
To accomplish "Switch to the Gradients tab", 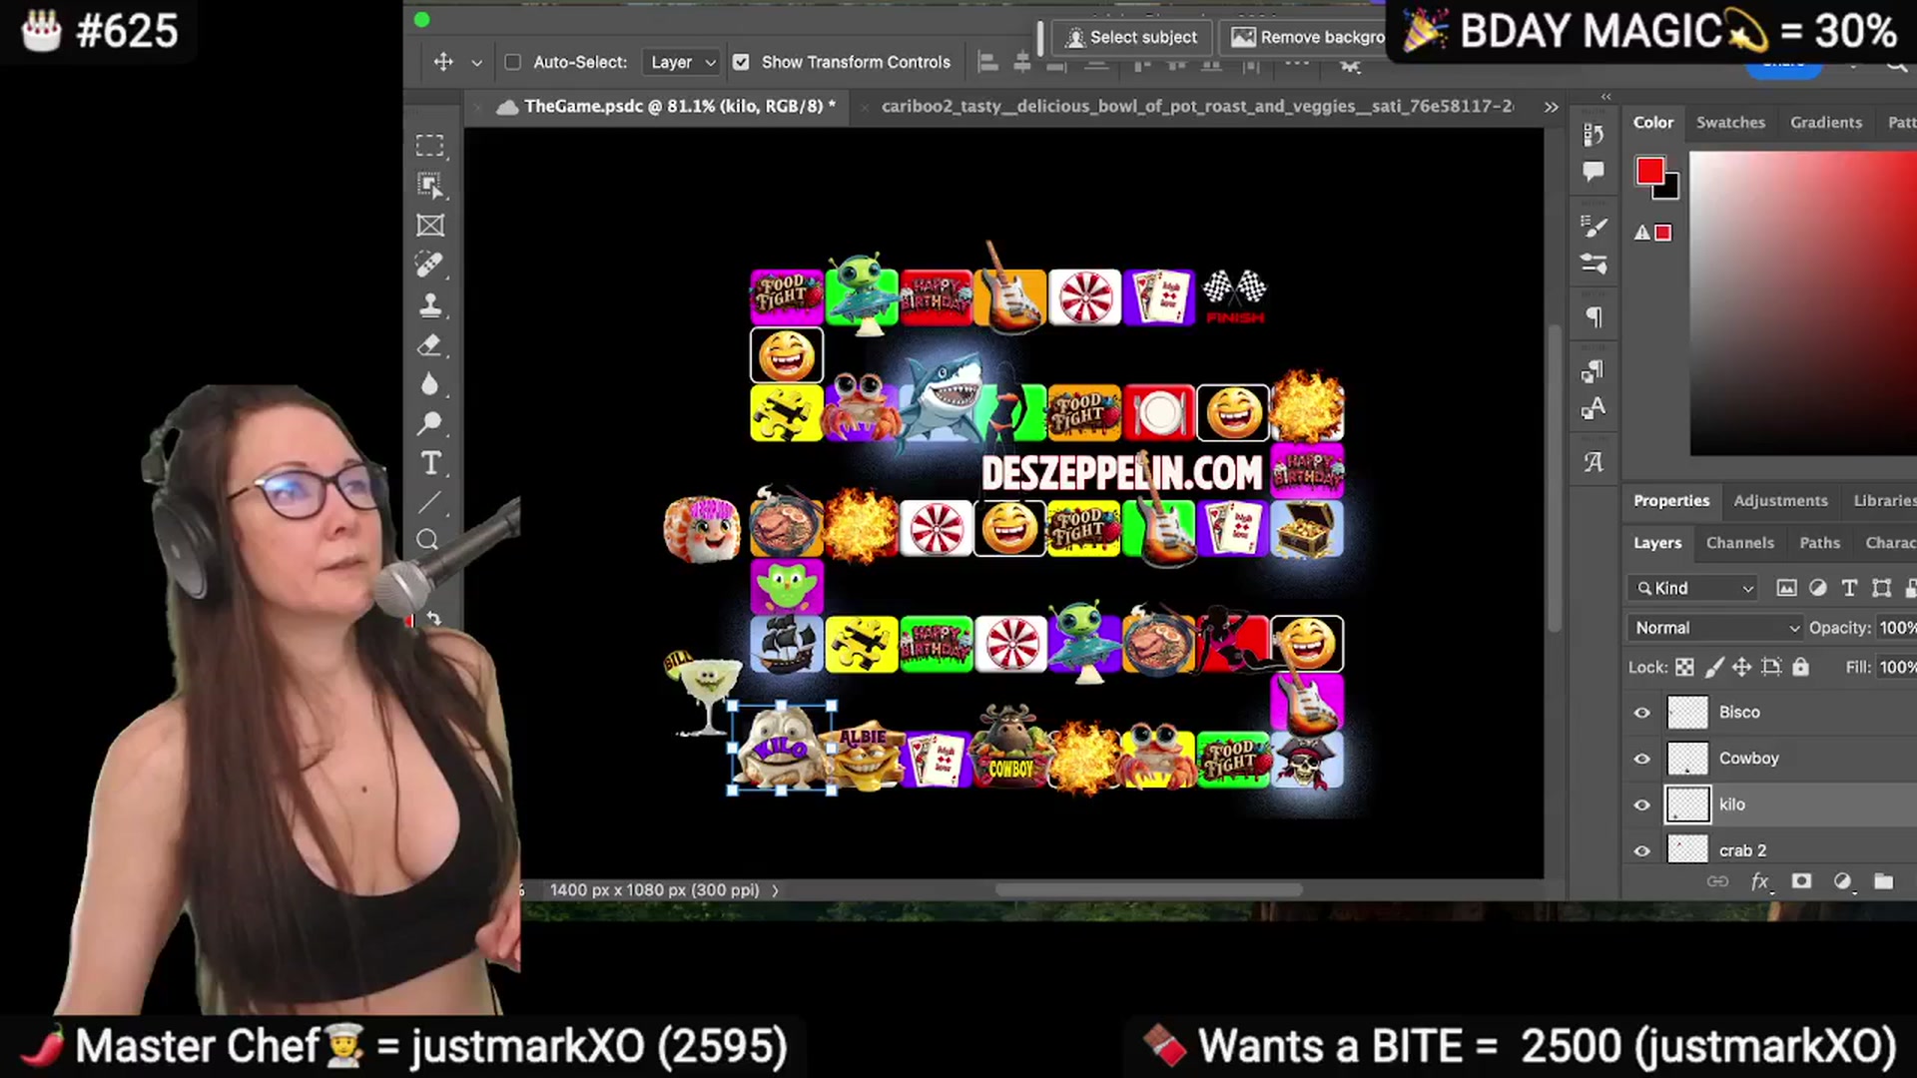I will 1825,122.
